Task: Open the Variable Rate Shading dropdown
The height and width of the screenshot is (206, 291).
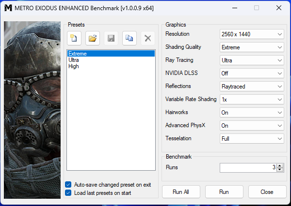Action: click(252, 100)
